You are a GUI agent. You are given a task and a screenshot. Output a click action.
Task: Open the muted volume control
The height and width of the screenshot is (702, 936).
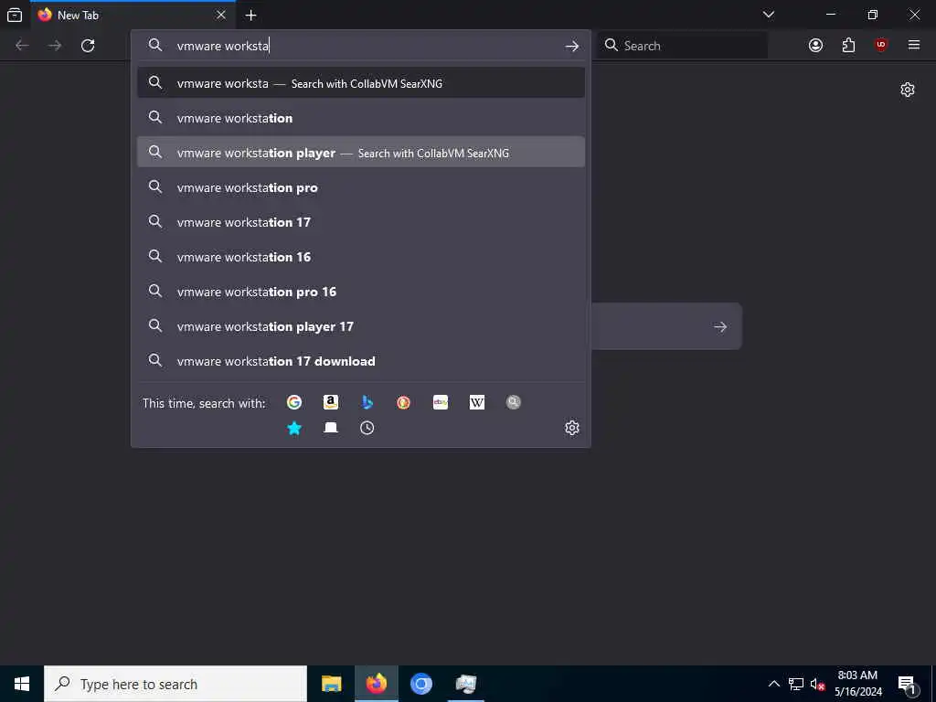pos(817,684)
